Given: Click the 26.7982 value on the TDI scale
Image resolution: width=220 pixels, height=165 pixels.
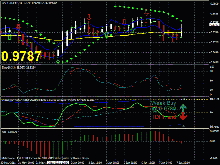Looking at the screenshot, I should pos(214,127).
